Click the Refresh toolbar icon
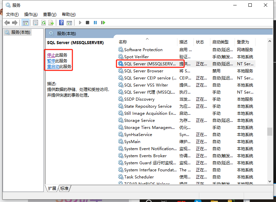This screenshot has width=276, height=202. (43, 23)
